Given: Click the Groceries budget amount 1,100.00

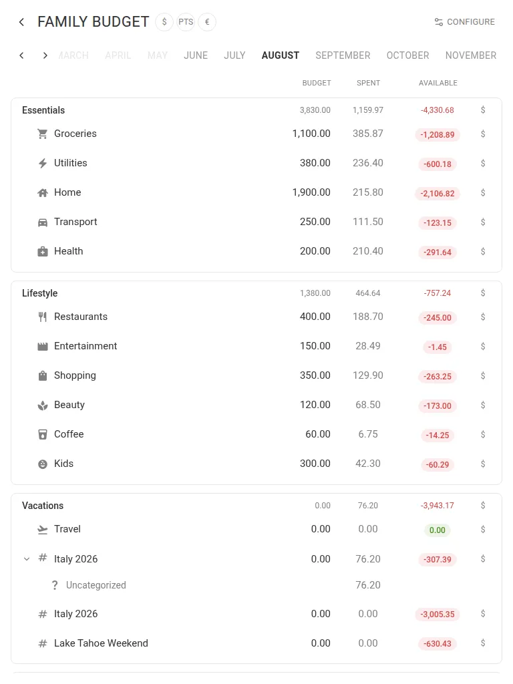Looking at the screenshot, I should (311, 134).
